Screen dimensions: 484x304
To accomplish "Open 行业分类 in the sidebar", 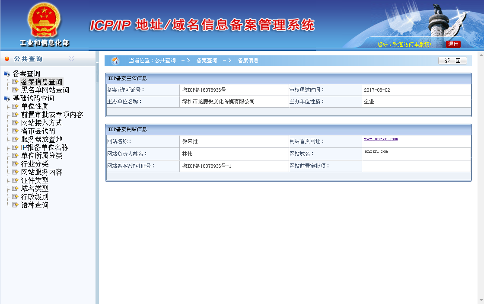I will tap(35, 164).
